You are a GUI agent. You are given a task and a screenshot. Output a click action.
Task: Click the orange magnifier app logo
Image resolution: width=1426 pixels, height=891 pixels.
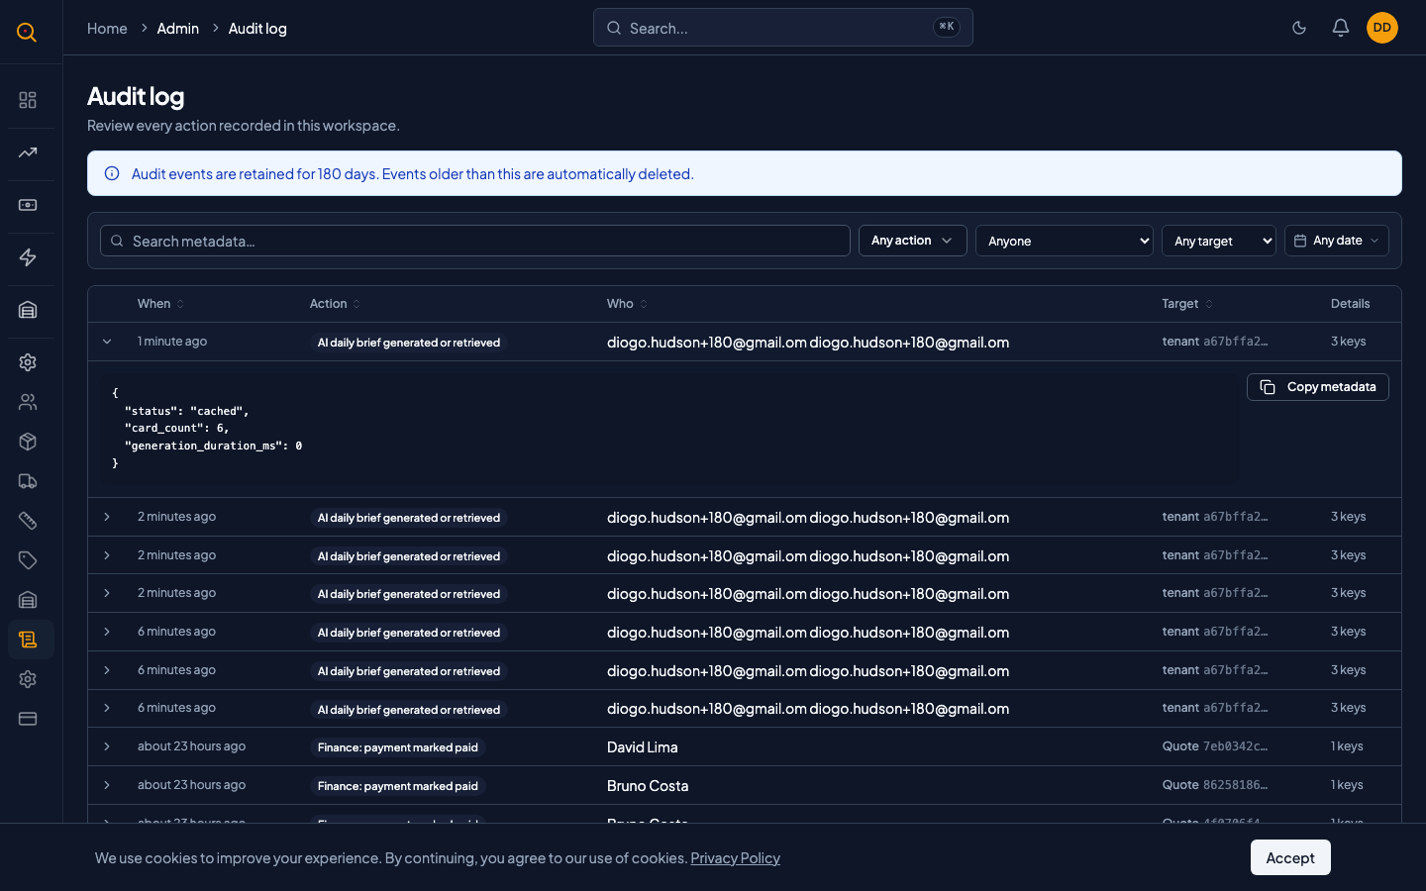point(27,32)
